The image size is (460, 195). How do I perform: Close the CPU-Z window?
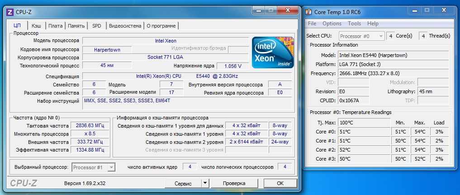coord(288,10)
